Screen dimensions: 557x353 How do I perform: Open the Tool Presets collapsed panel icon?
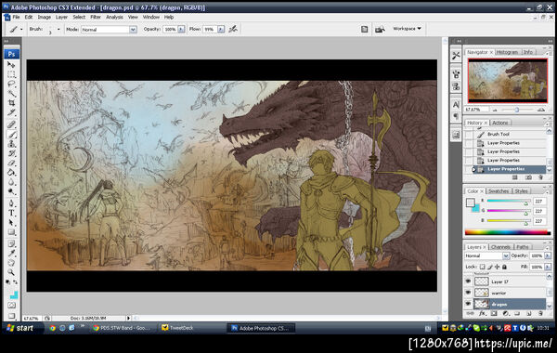[456, 56]
